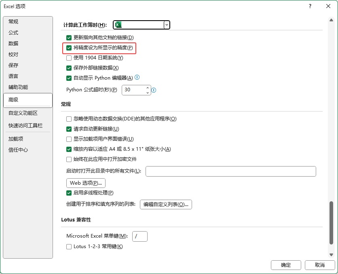Image resolution: width=338 pixels, height=274 pixels.
Task: Decrease Python timeout with down arrow
Action: [148, 92]
